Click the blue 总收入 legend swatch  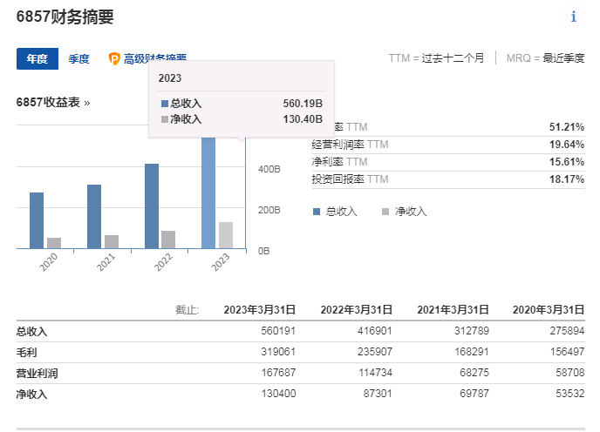tap(317, 211)
